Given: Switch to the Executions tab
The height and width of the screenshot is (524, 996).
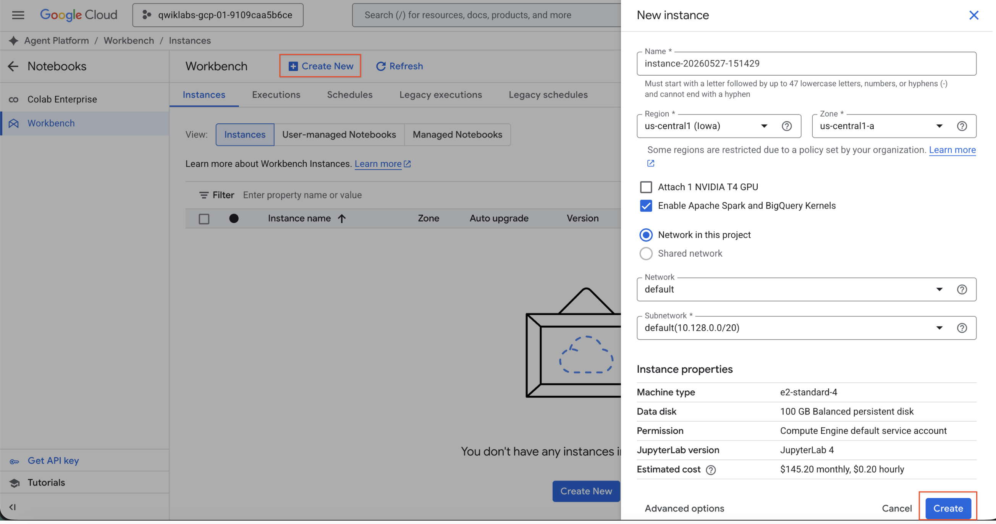Looking at the screenshot, I should (276, 95).
